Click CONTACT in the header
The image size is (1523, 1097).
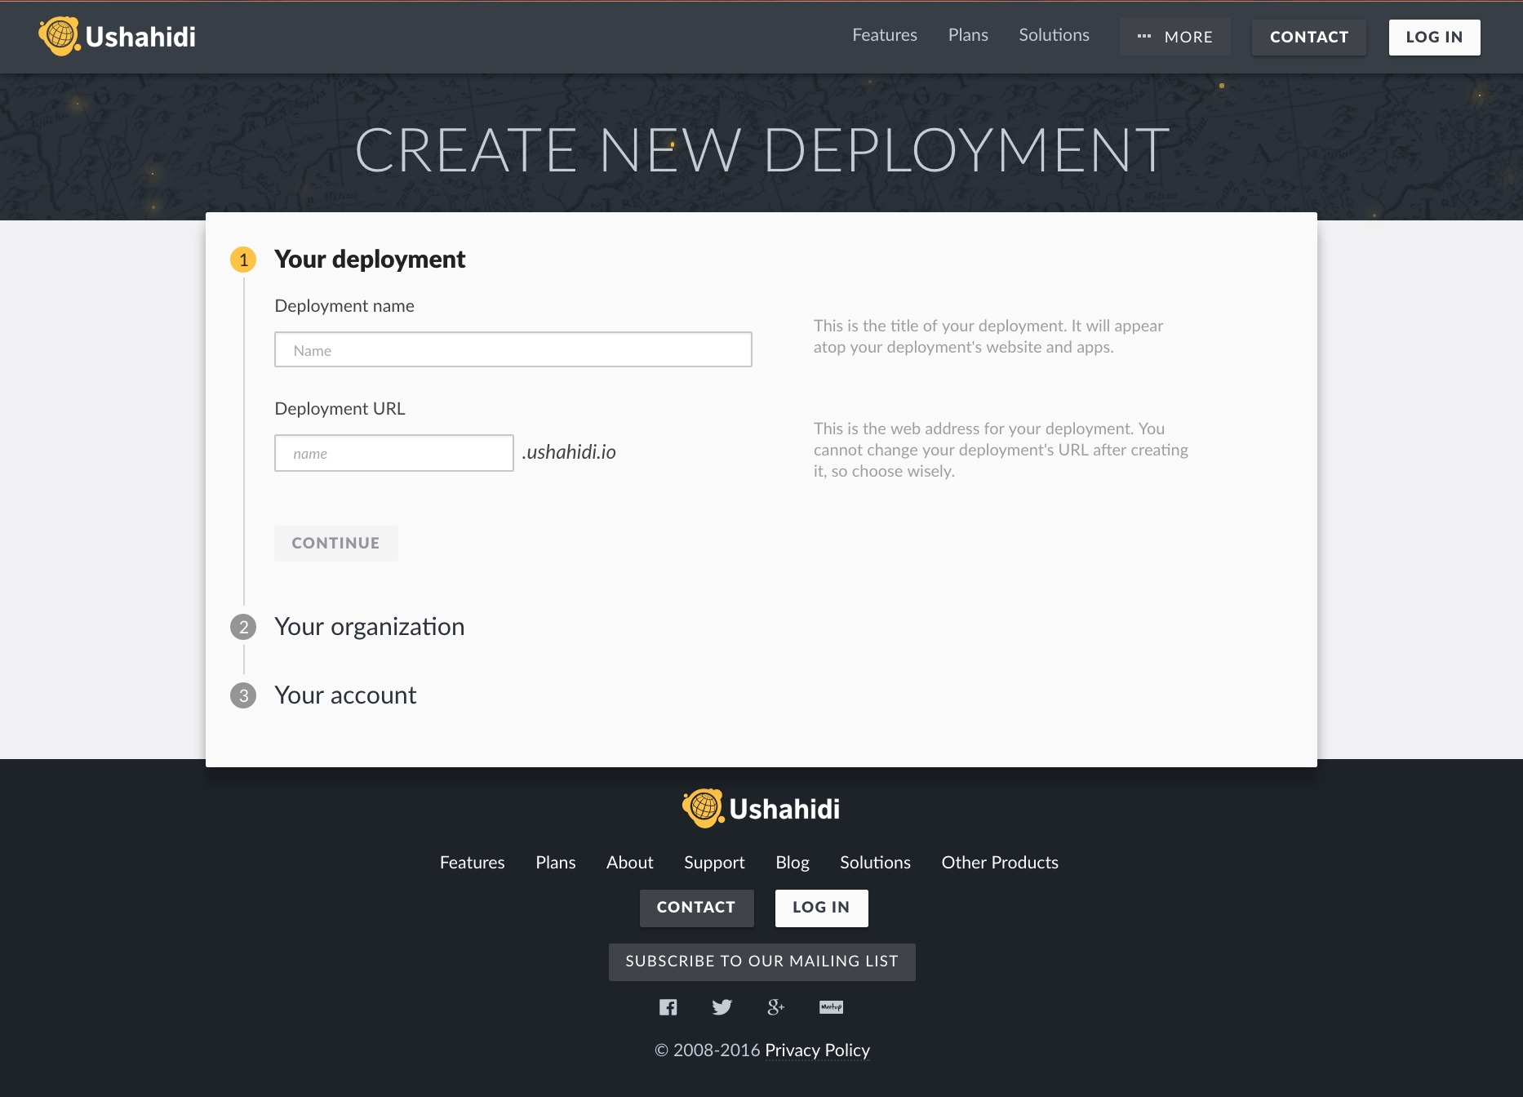1308,37
